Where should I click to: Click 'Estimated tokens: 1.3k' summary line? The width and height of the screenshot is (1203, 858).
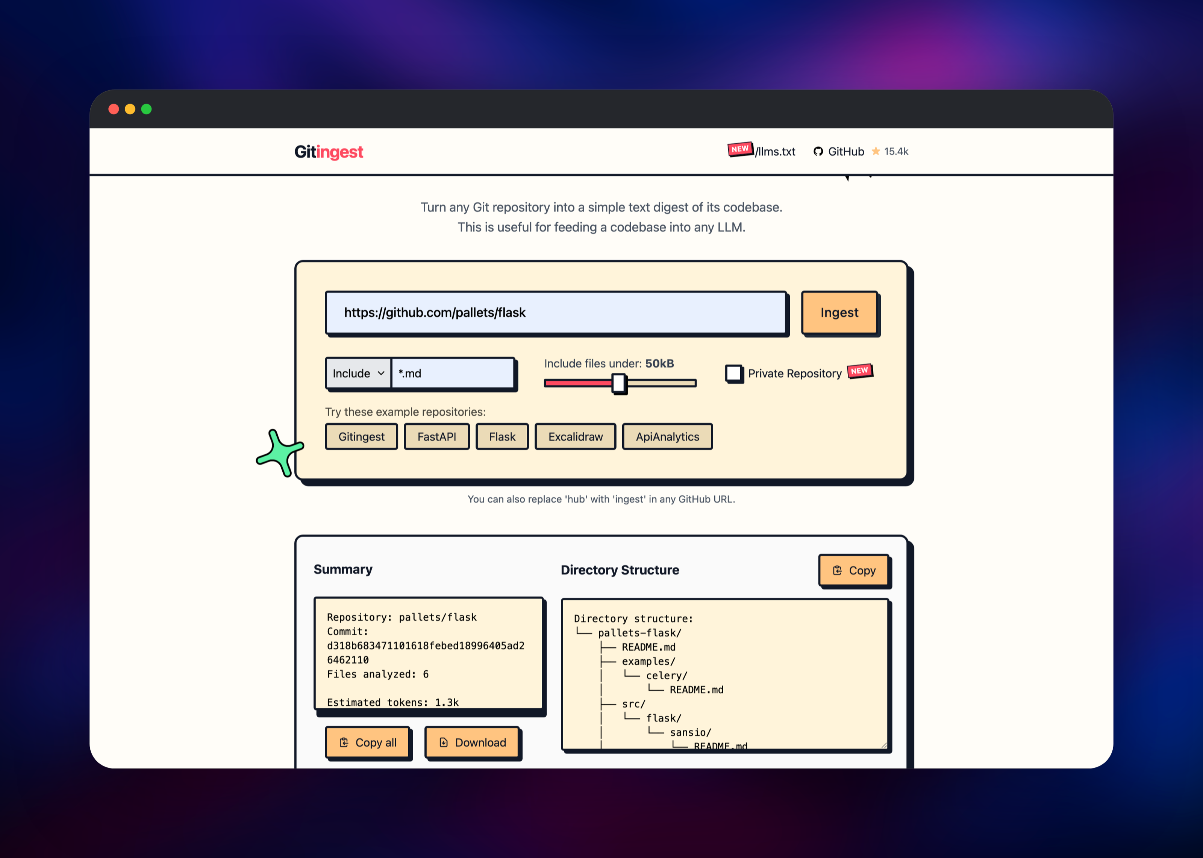click(x=393, y=702)
